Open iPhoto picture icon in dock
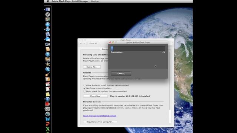This screenshot has width=237, height=133. click(48, 59)
